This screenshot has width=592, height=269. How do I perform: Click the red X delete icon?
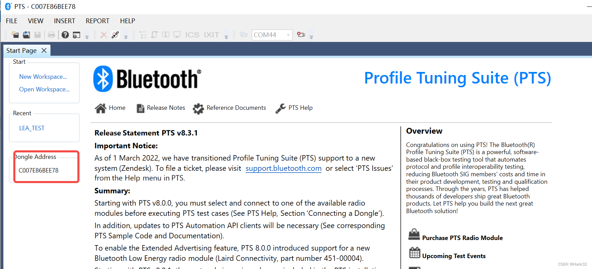[104, 35]
